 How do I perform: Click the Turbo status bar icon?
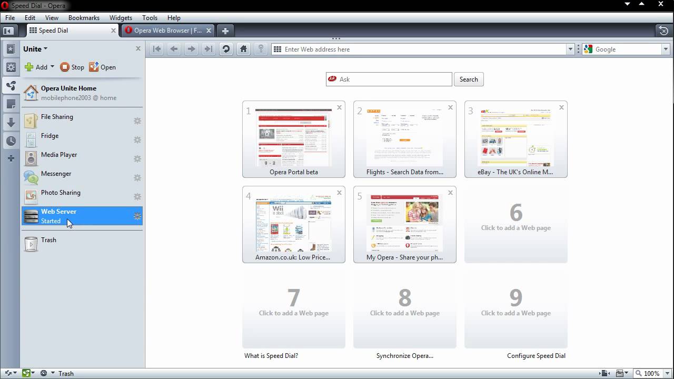click(44, 373)
